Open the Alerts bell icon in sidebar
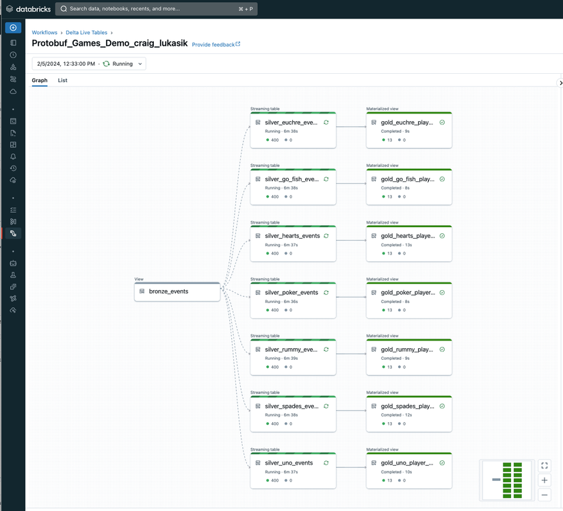 point(13,157)
